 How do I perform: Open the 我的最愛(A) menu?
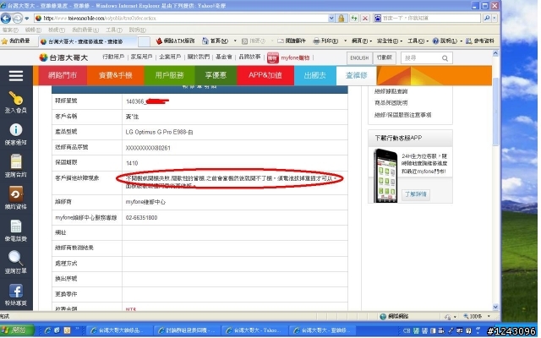click(85, 30)
